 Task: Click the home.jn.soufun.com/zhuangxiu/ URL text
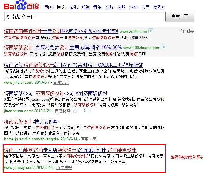click(x=32, y=139)
